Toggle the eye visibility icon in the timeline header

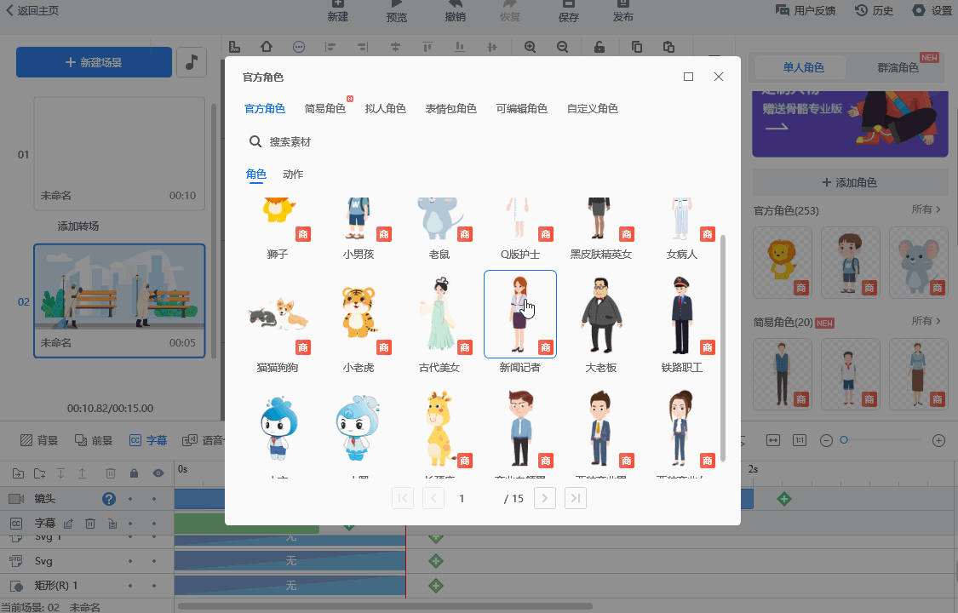pos(158,473)
